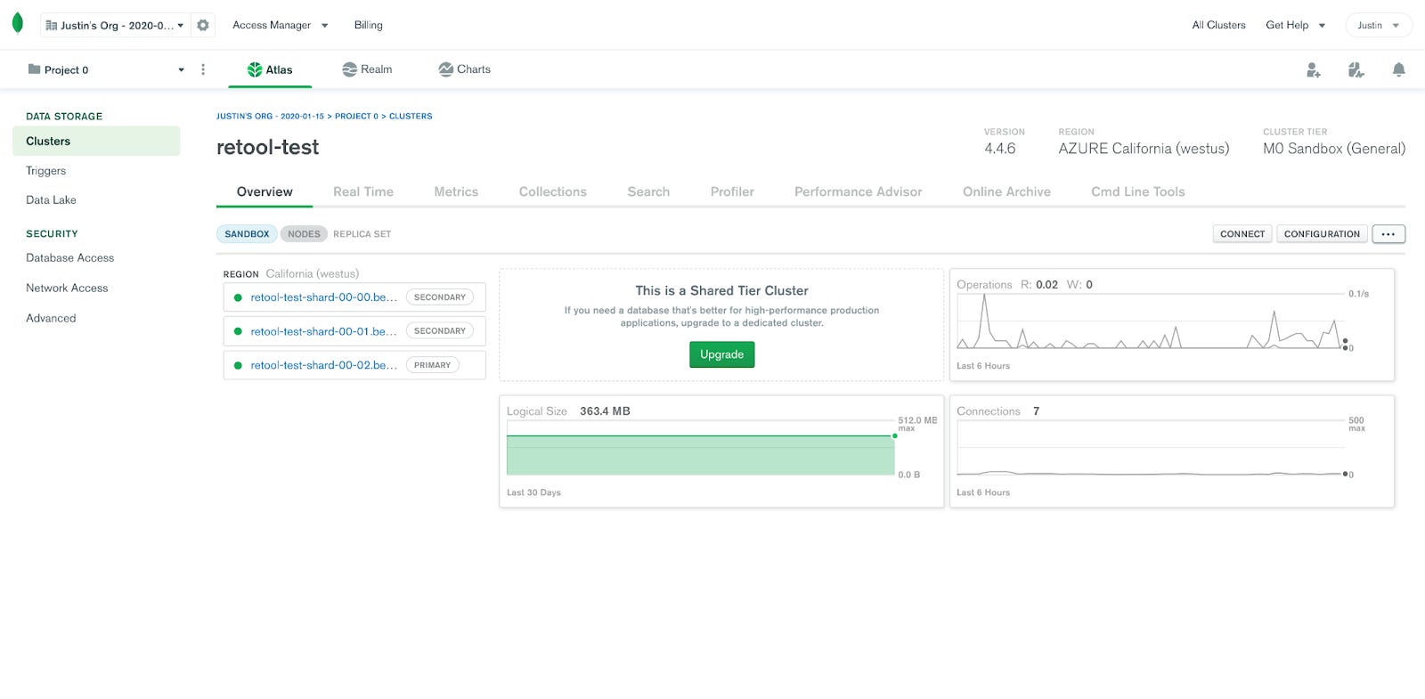Screen dimensions: 1425x699
Task: Expand the Justin's Org selector
Action: click(x=115, y=25)
